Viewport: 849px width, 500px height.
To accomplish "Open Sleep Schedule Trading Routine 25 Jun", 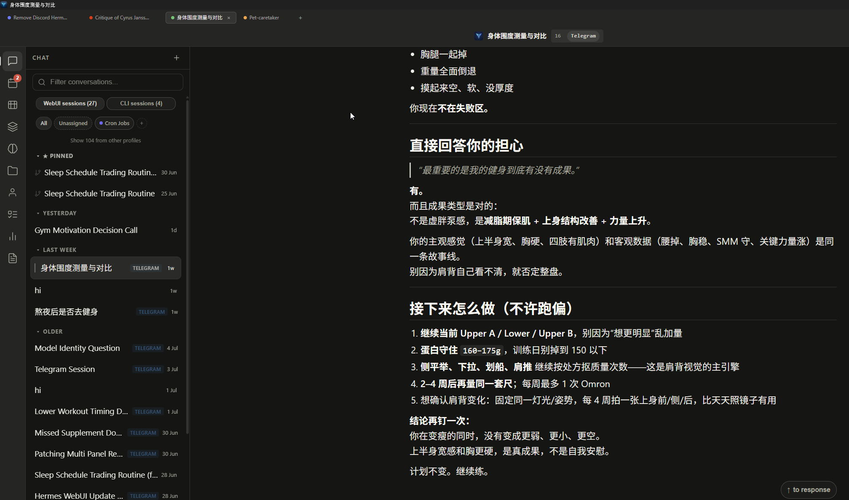I will click(x=106, y=193).
